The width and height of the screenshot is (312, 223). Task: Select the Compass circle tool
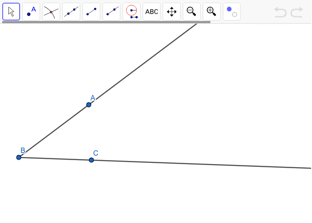point(131,12)
